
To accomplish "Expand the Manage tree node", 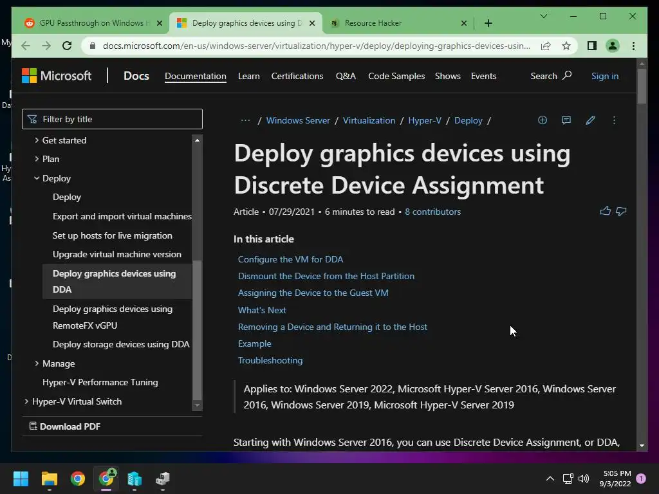I will (x=37, y=363).
